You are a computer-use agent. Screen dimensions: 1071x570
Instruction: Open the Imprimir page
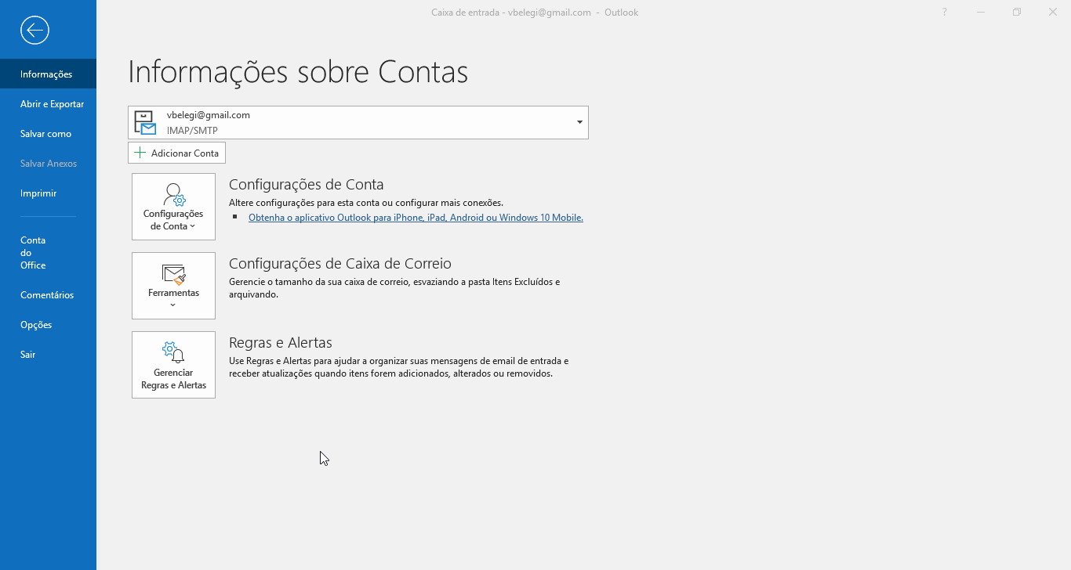coord(48,193)
